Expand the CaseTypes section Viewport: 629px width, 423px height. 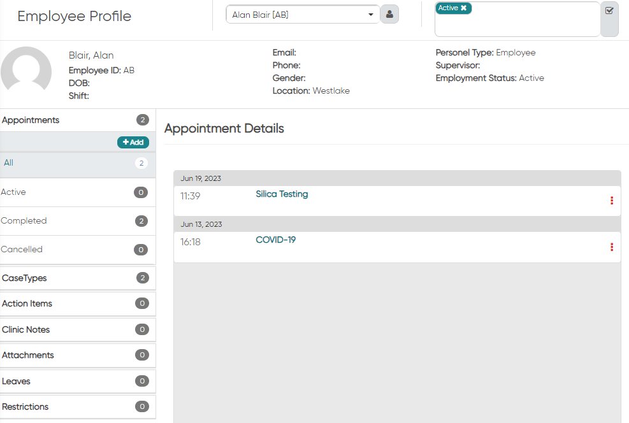(x=77, y=278)
